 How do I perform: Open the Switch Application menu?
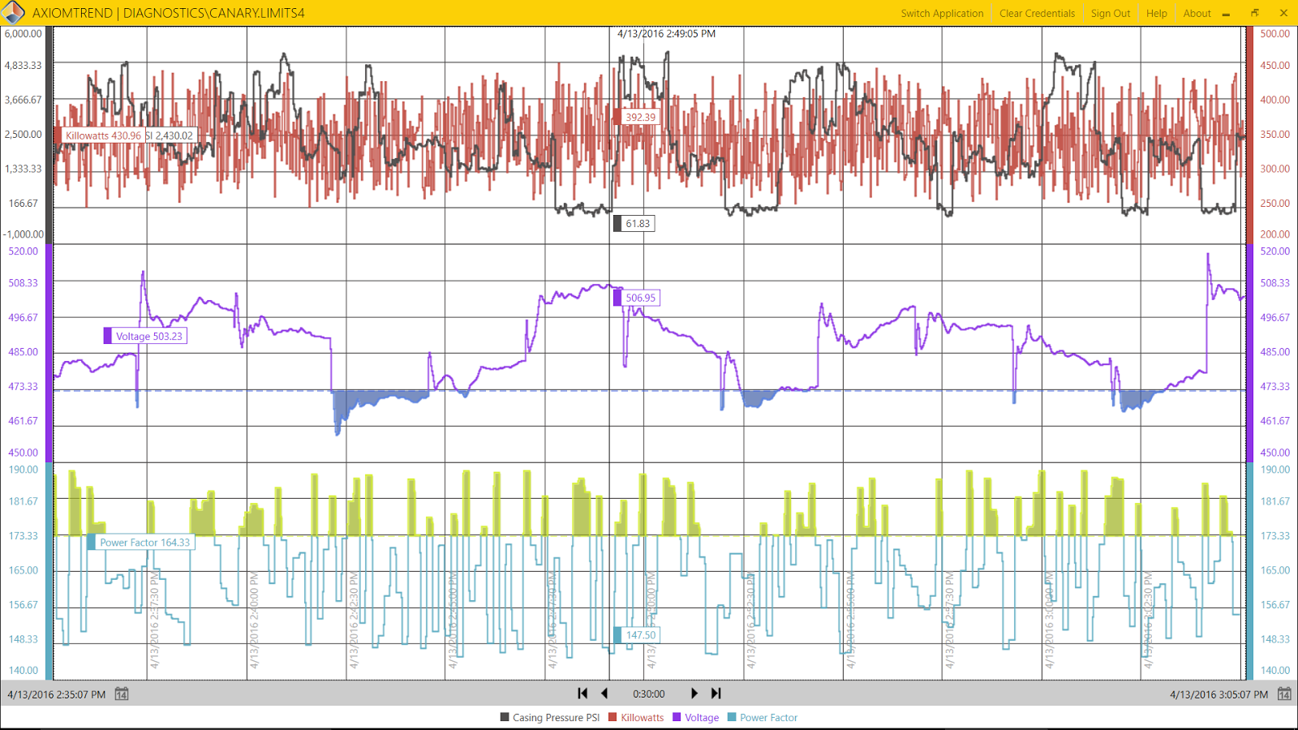pyautogui.click(x=942, y=13)
